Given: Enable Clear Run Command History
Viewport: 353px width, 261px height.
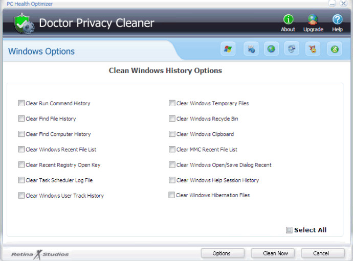Looking at the screenshot, I should (x=21, y=103).
